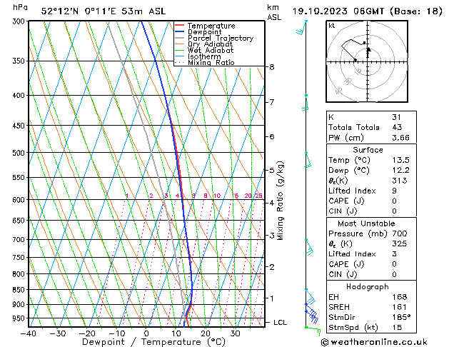This screenshot has height=347, width=449.
Task: Click the 30 temperature axis label
Action: [x=235, y=333]
